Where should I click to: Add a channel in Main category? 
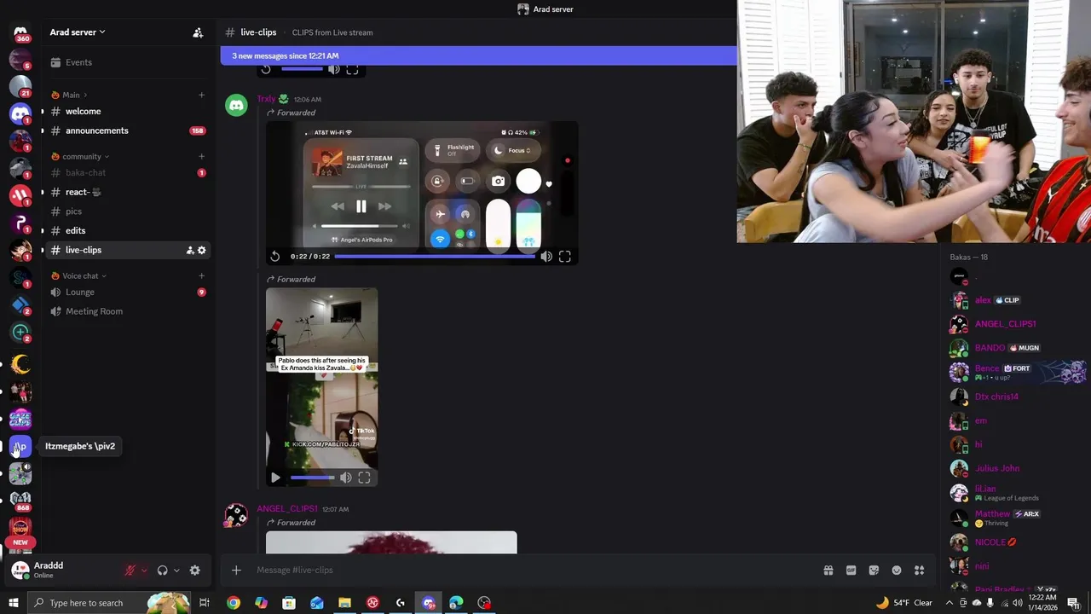click(x=201, y=95)
